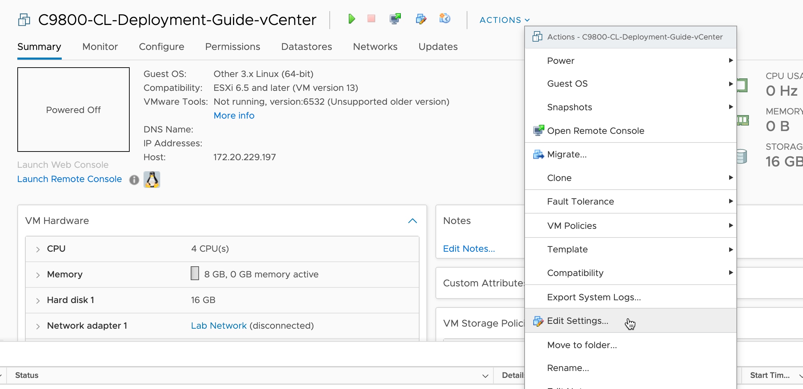The image size is (803, 389).
Task: Open the Lab Network link
Action: point(219,326)
